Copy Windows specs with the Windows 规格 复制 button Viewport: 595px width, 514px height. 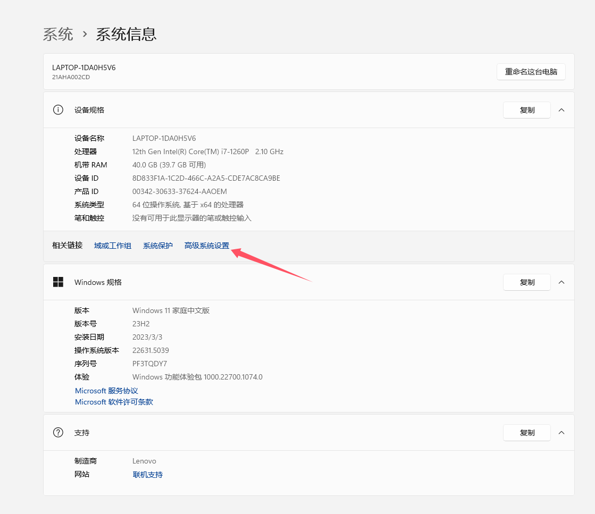point(526,282)
